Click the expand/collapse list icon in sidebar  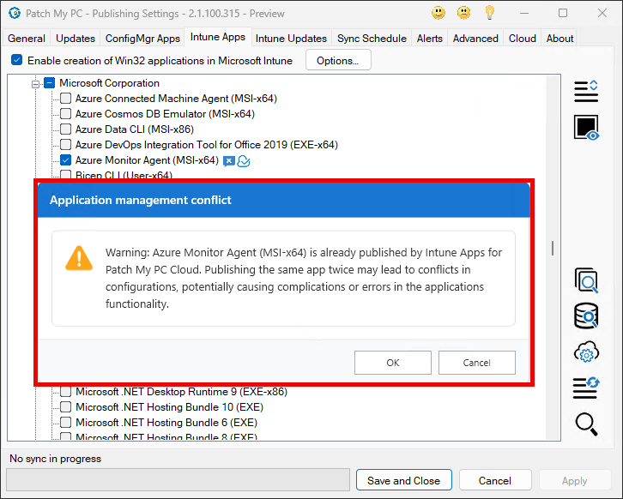tap(586, 91)
